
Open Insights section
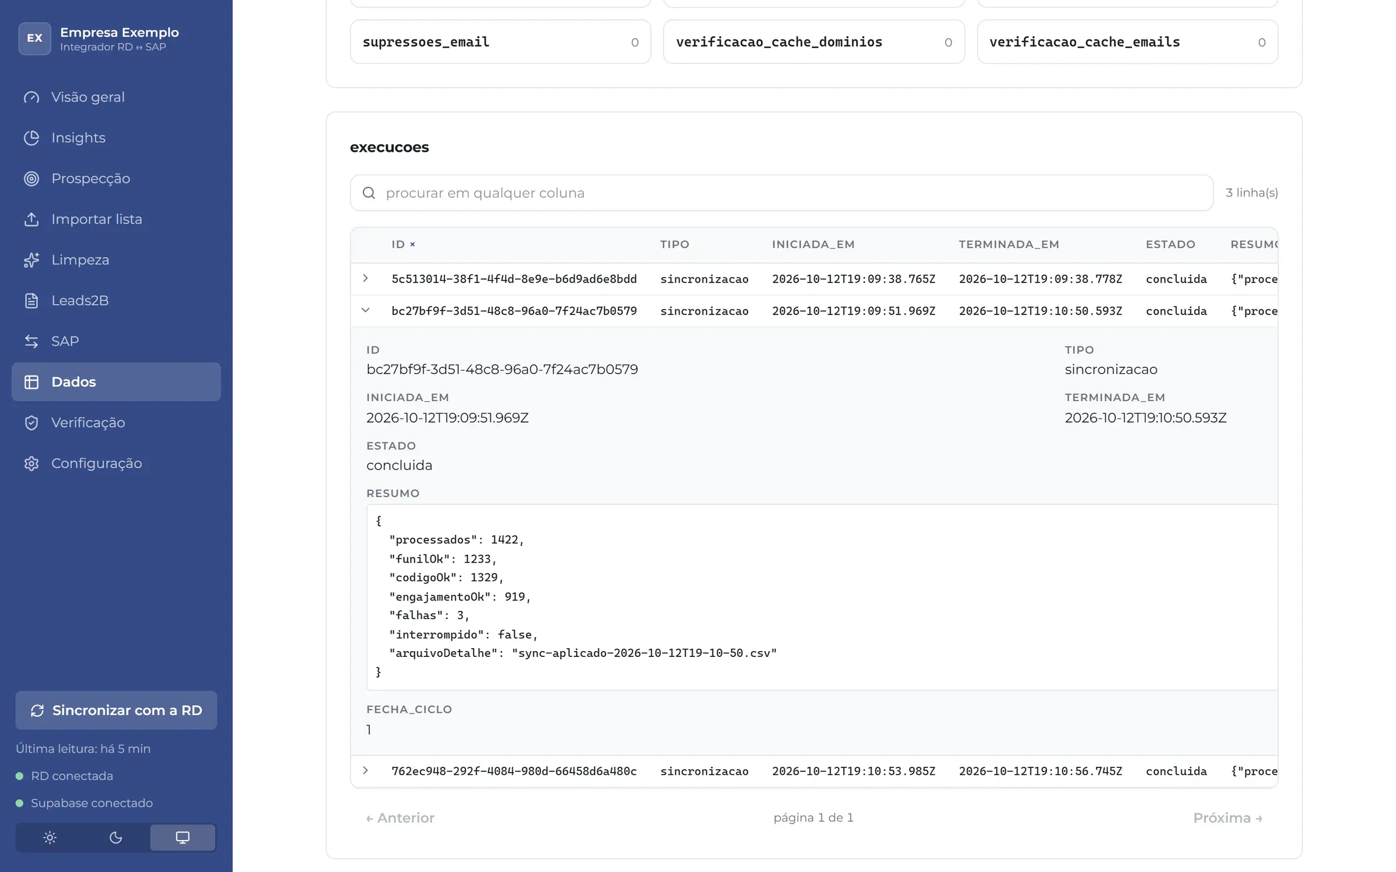click(116, 138)
